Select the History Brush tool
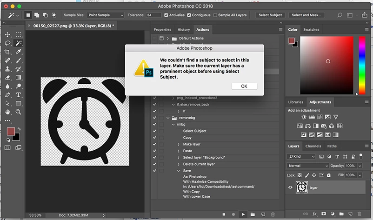 [18, 69]
